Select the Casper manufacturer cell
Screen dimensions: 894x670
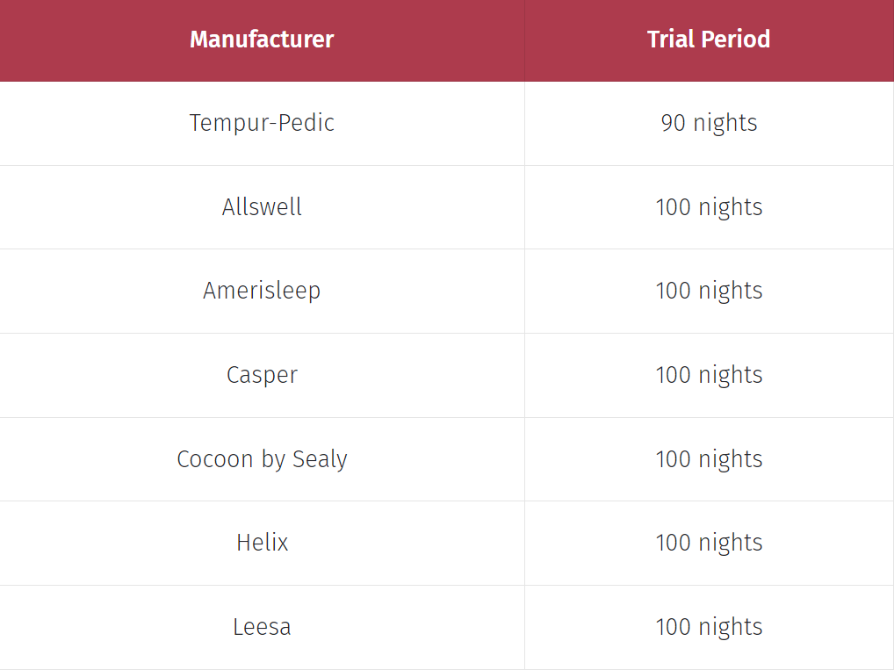click(x=262, y=375)
